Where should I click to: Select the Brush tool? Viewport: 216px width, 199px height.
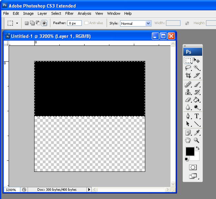[197, 84]
